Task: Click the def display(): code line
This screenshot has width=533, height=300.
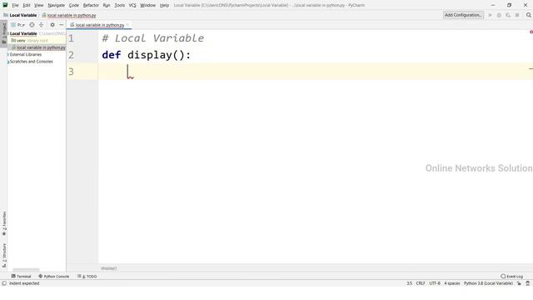Action: pos(147,55)
